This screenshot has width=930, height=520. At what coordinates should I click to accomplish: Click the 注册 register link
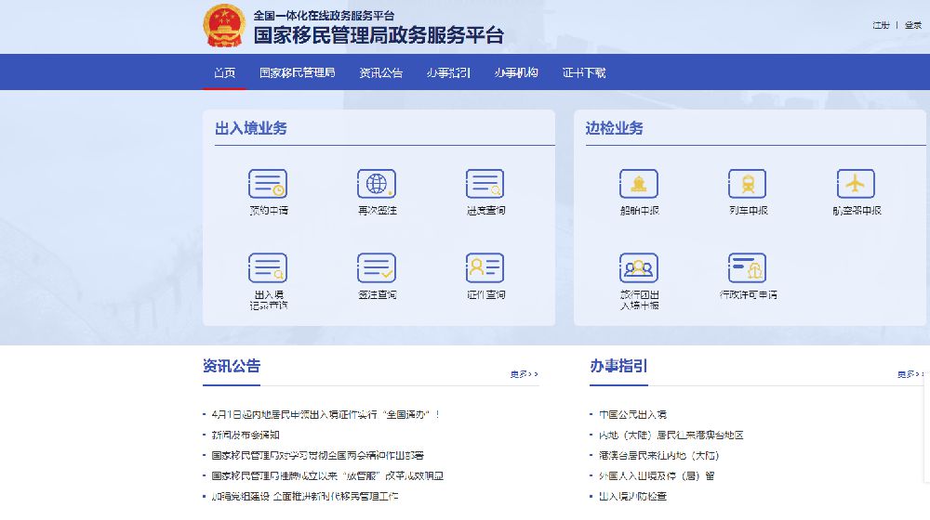click(x=881, y=25)
